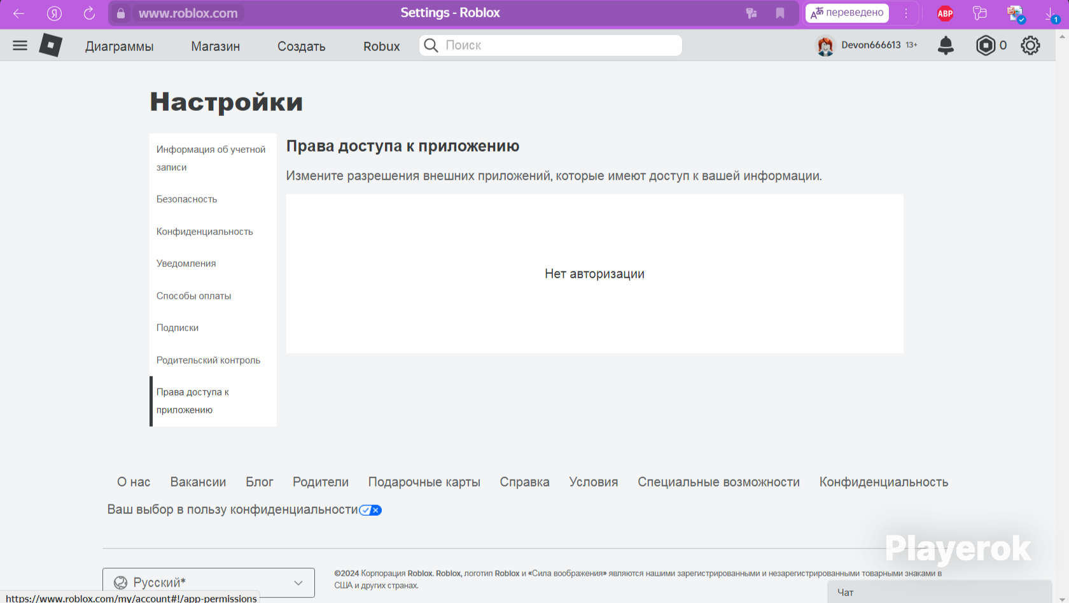The height and width of the screenshot is (603, 1069).
Task: Select the Подписки settings tab
Action: (213, 328)
